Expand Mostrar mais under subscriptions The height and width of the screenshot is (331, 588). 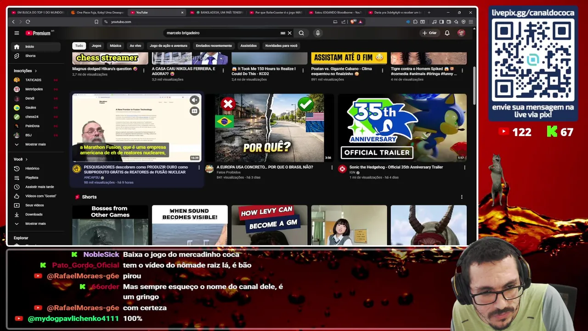[x=36, y=144]
